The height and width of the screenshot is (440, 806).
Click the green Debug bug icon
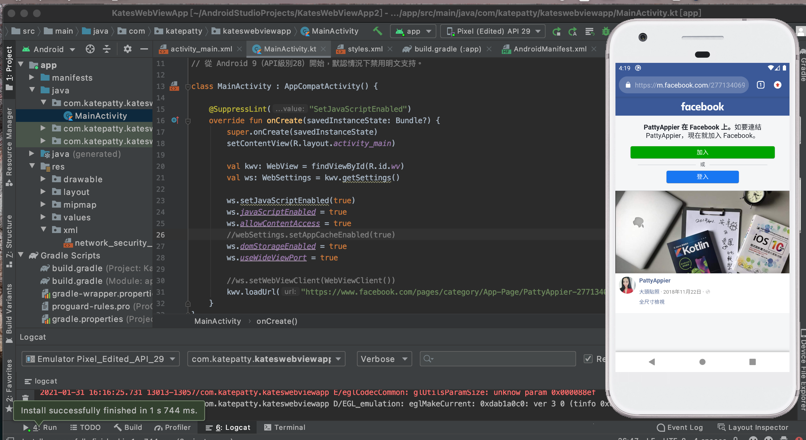605,31
